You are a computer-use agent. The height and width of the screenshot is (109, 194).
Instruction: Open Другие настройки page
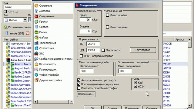coord(51,80)
